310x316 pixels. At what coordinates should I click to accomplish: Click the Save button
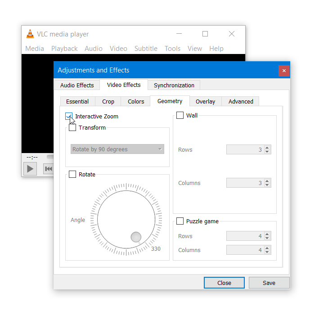[269, 283]
